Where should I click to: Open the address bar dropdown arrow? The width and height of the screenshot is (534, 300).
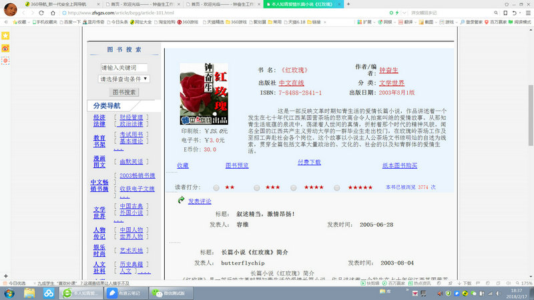(x=405, y=13)
